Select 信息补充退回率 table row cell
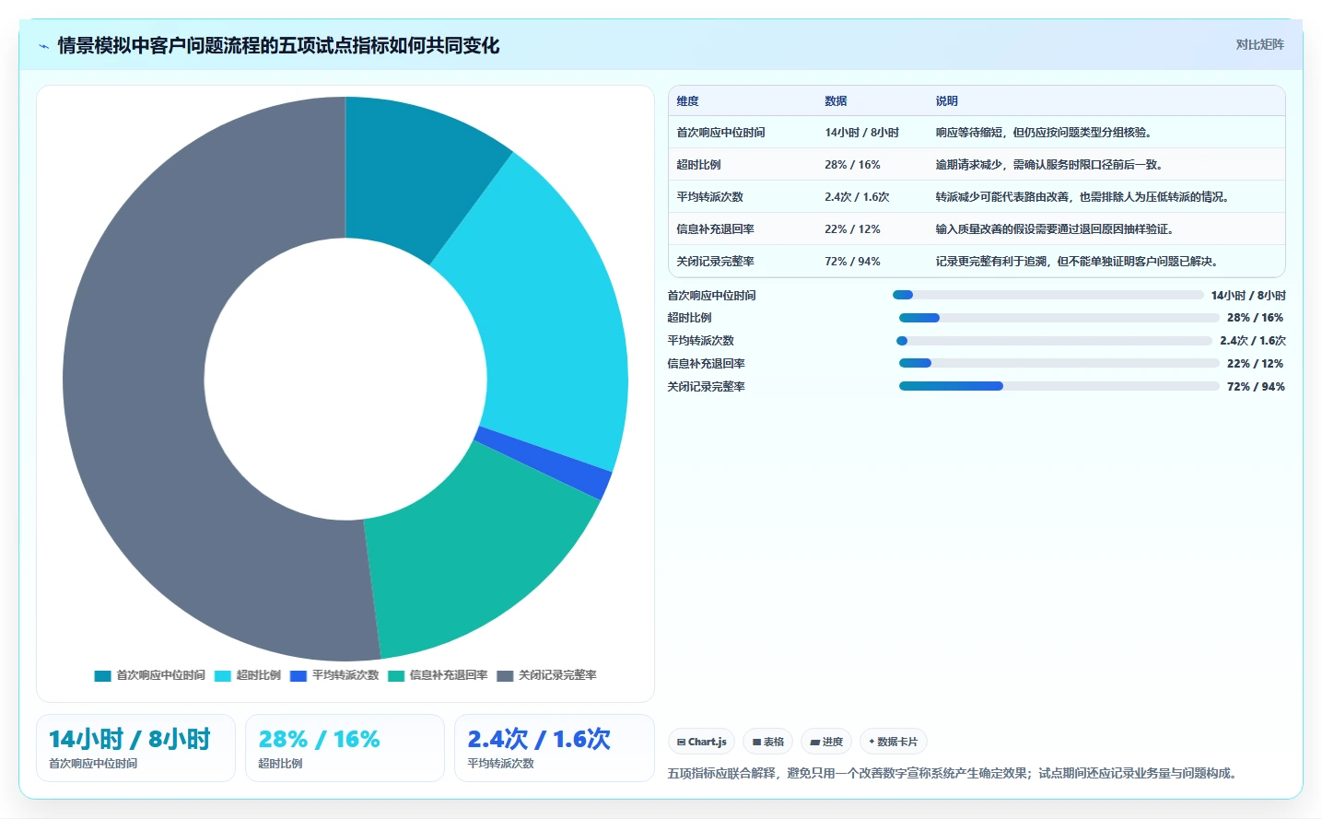The width and height of the screenshot is (1322, 819). 715,229
